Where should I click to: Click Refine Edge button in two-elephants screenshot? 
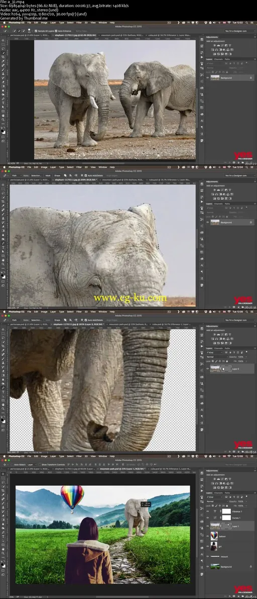(82, 31)
